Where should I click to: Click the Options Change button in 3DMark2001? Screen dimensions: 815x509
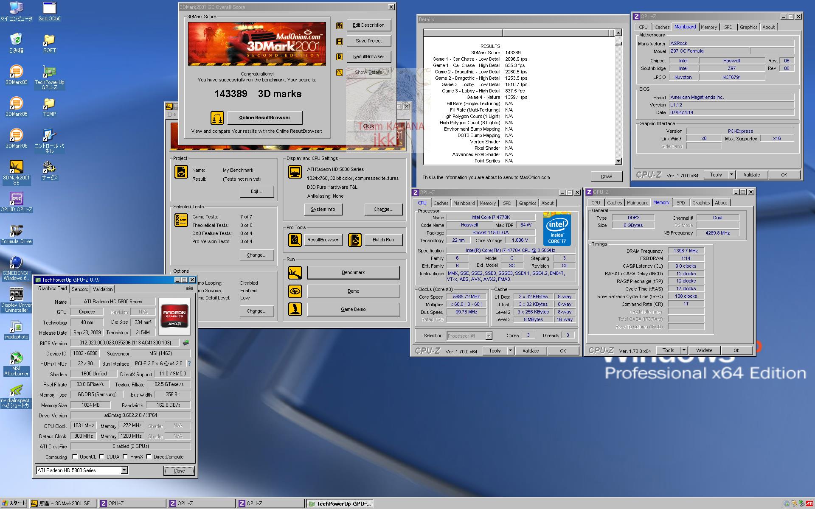(257, 311)
